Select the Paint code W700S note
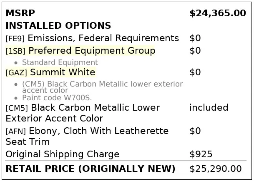254x181 pixels. pyautogui.click(x=57, y=98)
